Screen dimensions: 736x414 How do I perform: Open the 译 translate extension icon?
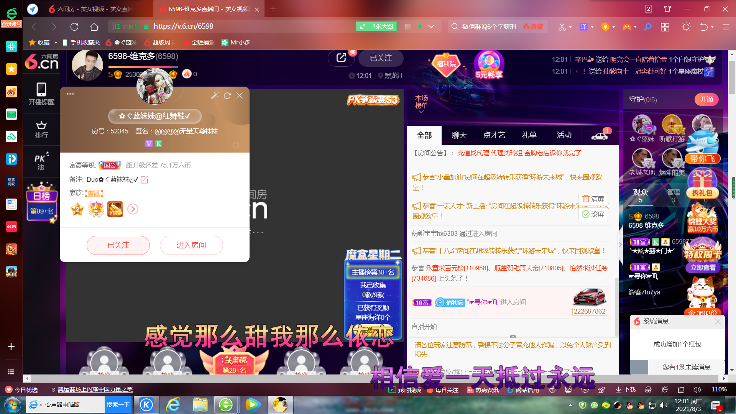[x=583, y=27]
